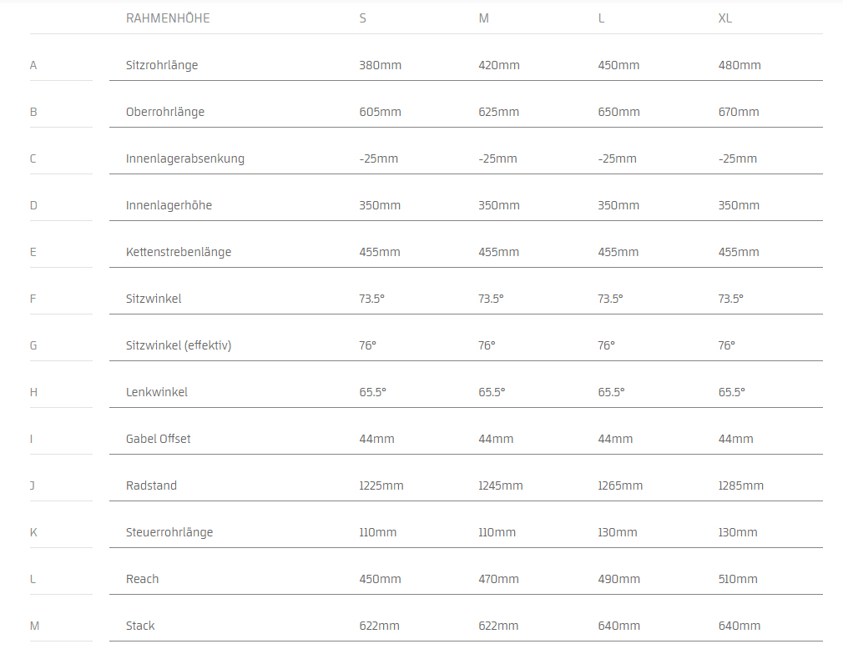
Task: Select the Radstand row label
Action: point(151,485)
